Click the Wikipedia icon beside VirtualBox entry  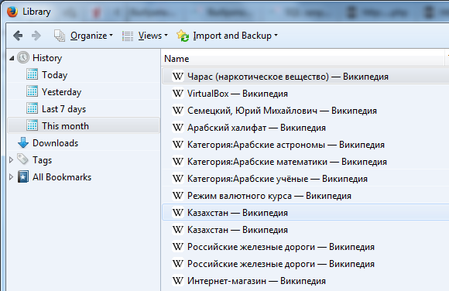(x=178, y=94)
